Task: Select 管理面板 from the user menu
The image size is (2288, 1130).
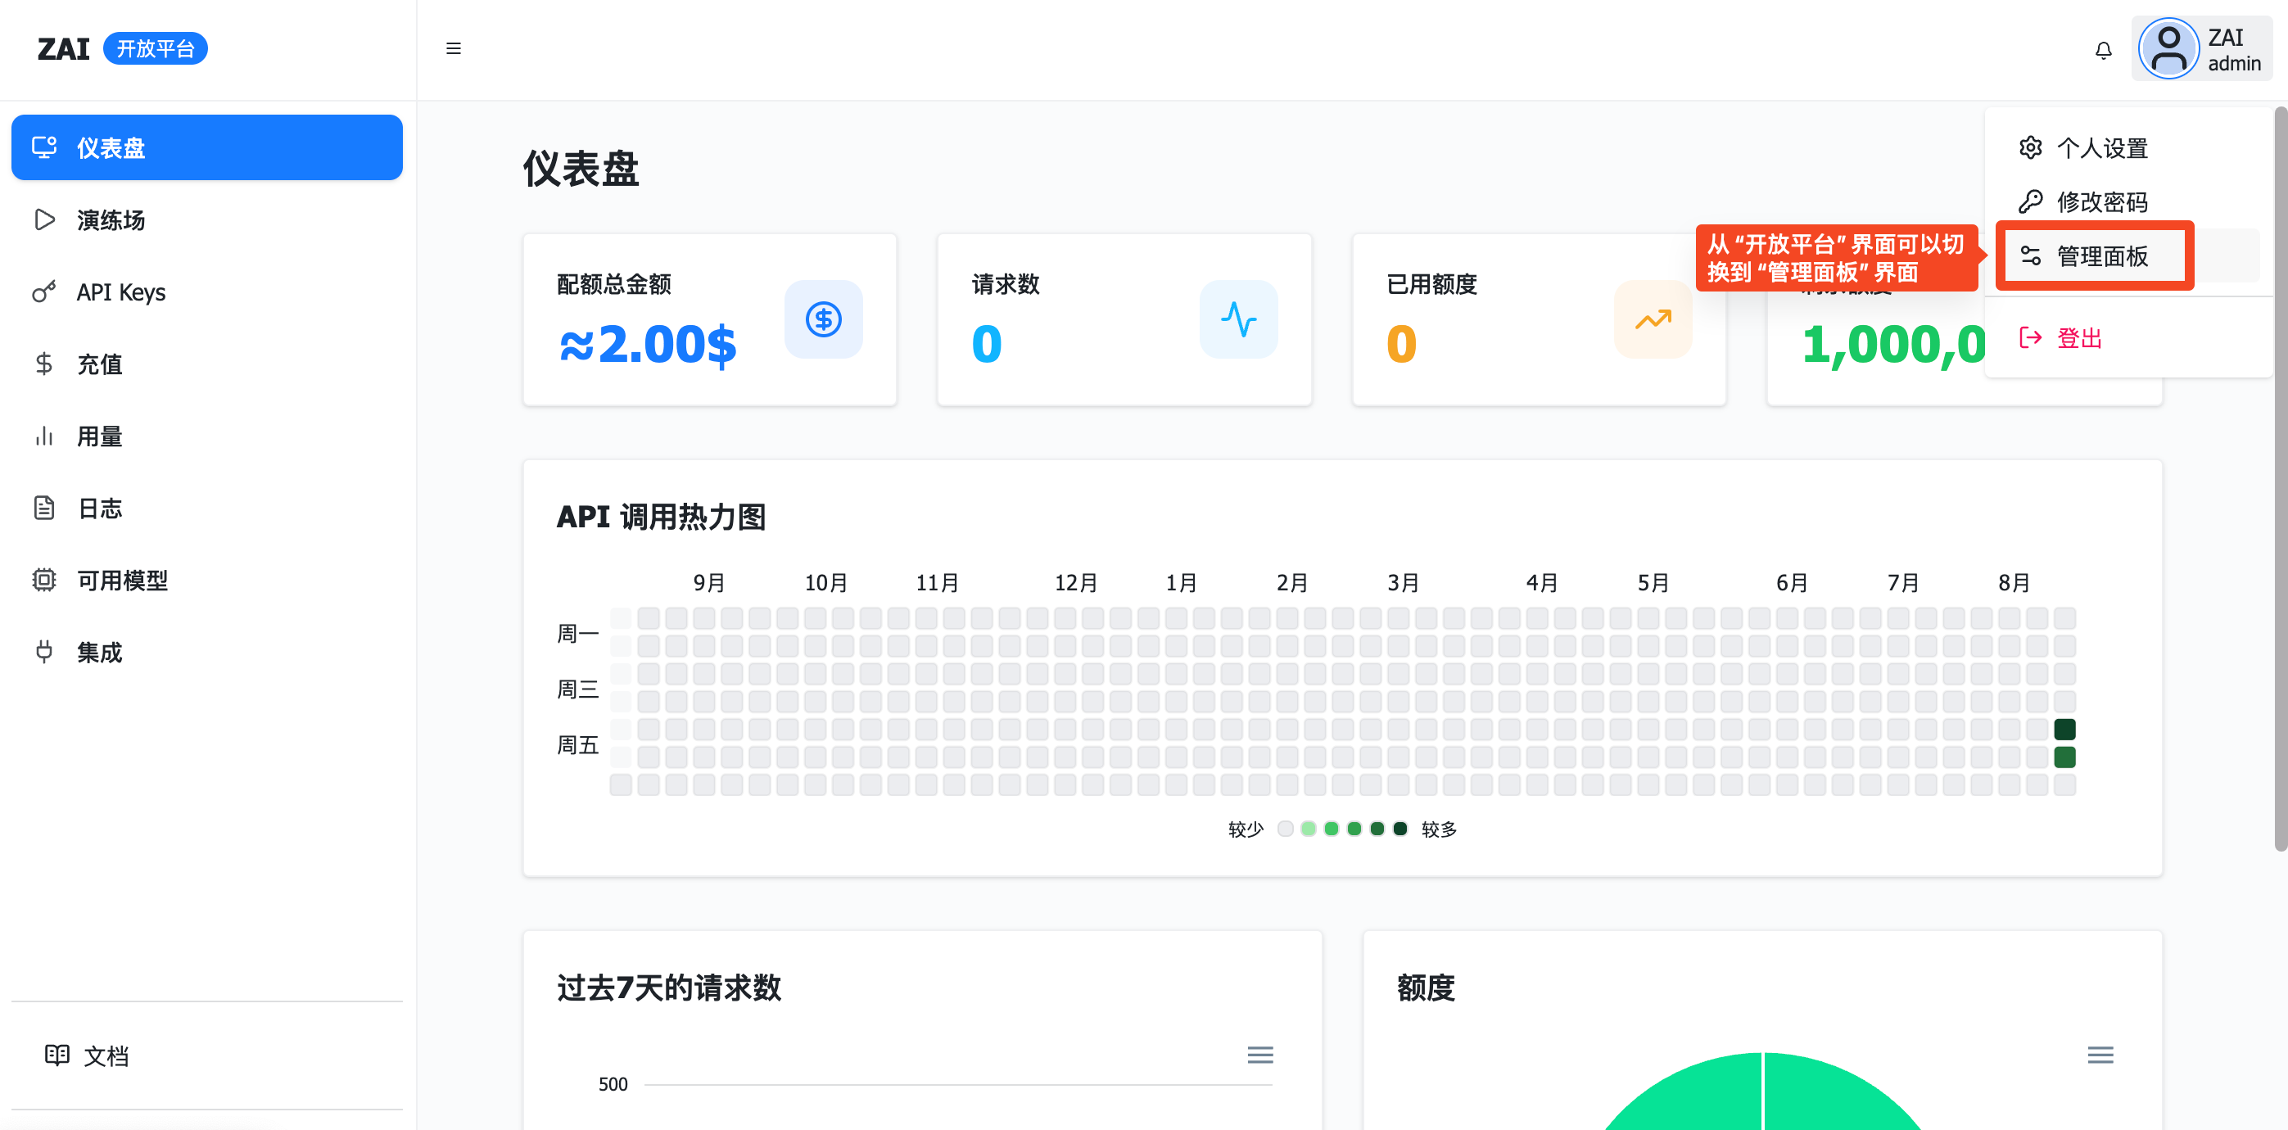Action: [2100, 255]
